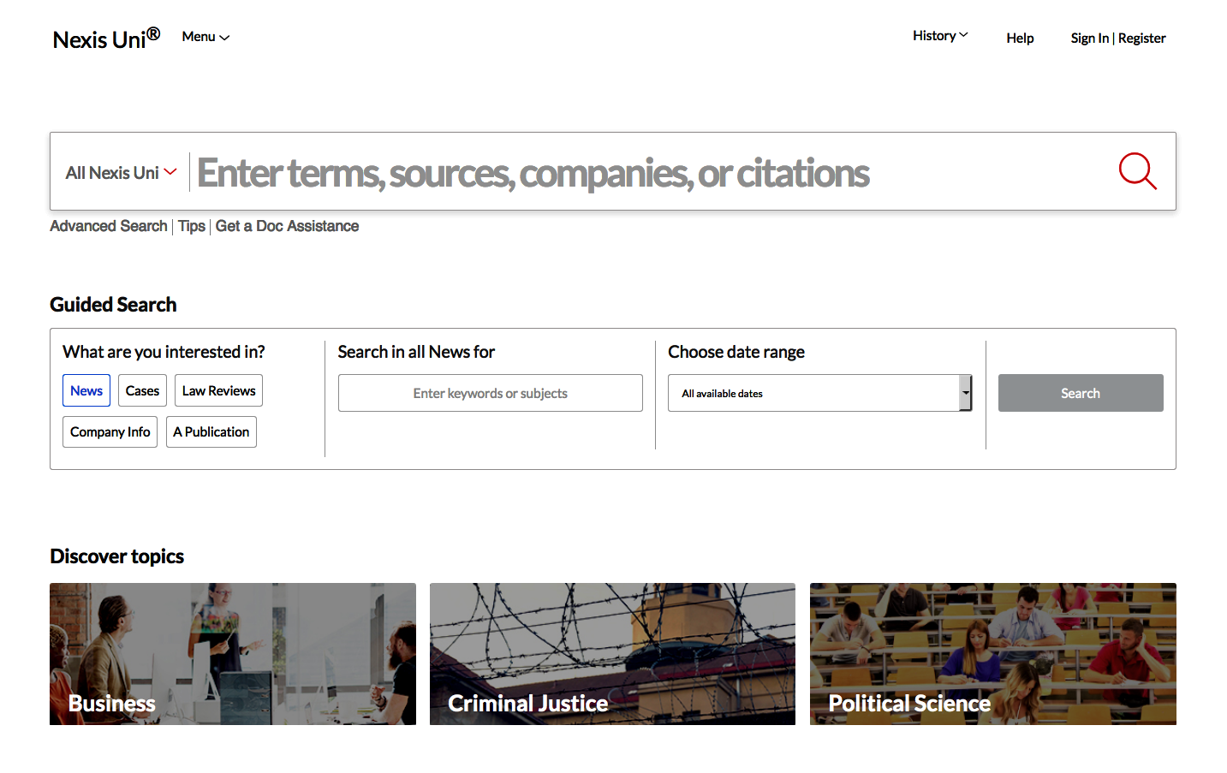This screenshot has width=1227, height=773.
Task: Click the gray Search button
Action: 1081,393
